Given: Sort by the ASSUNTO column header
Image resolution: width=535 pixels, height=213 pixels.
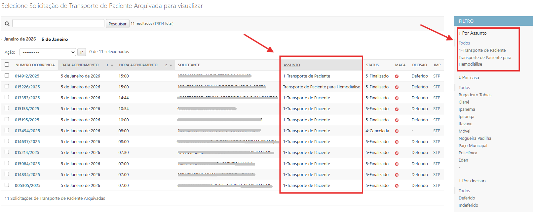Looking at the screenshot, I should [x=291, y=65].
